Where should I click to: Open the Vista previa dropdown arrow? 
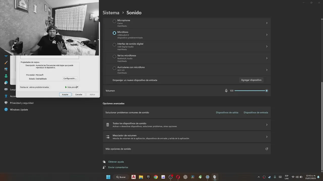coord(77,87)
